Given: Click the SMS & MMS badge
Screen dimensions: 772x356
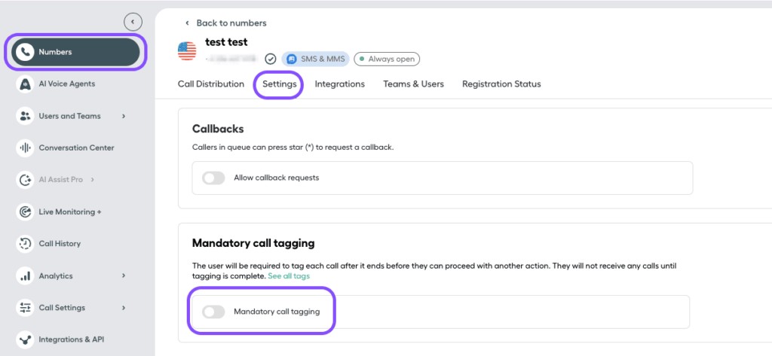Looking at the screenshot, I should 316,59.
